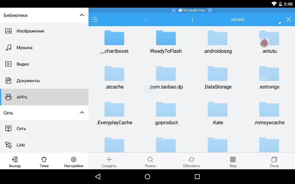Tap the Android back navigation button
Image resolution: width=295 pixels, height=184 pixels.
point(98,176)
